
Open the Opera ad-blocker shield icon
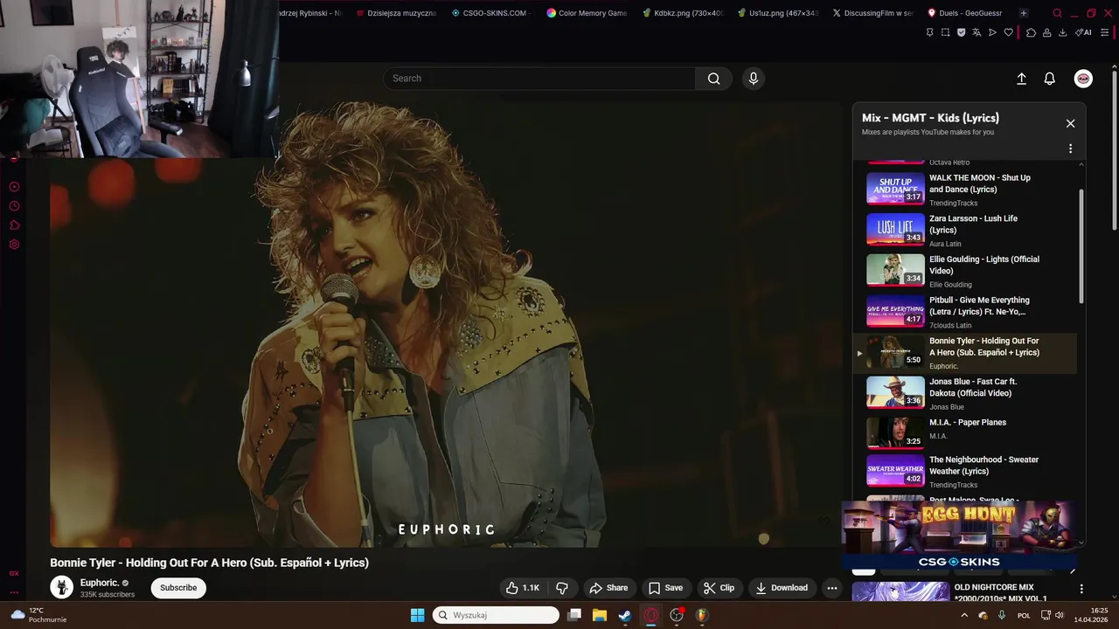coord(961,32)
